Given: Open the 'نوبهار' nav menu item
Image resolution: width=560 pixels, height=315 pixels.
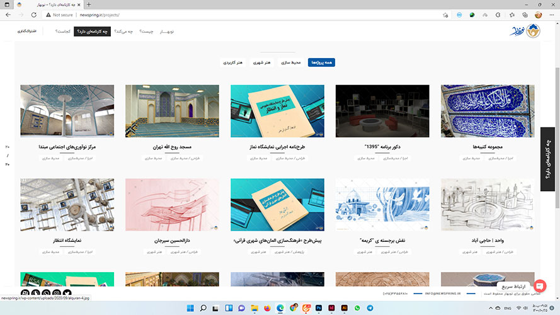Looking at the screenshot, I should tap(167, 31).
